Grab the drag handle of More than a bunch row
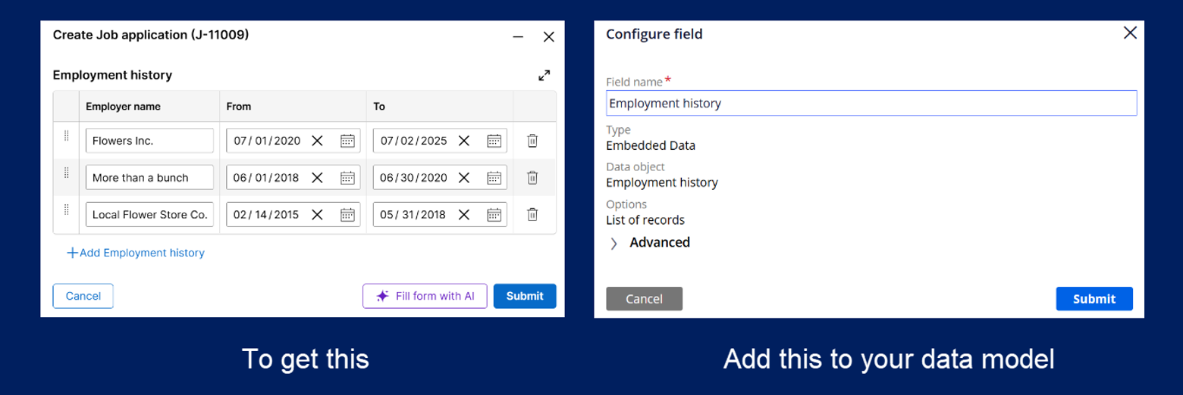Screen dimensions: 1183x395 pyautogui.click(x=66, y=173)
